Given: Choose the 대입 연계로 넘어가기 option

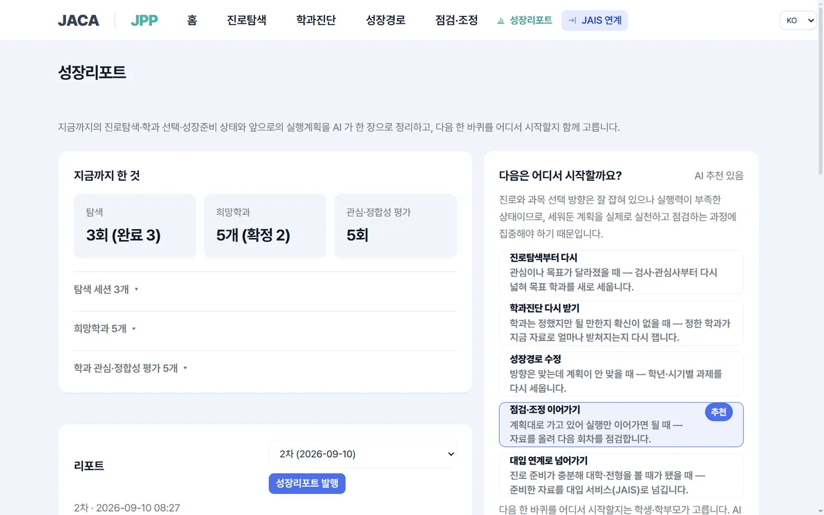Looking at the screenshot, I should pos(621,476).
